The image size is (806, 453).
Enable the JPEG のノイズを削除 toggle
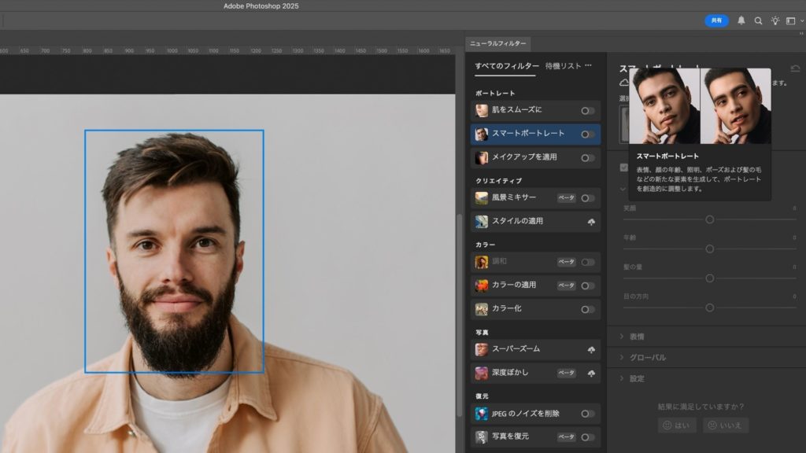587,414
